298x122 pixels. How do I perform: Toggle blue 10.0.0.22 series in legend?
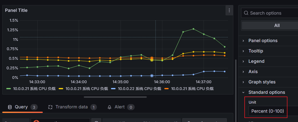(x=136, y=89)
